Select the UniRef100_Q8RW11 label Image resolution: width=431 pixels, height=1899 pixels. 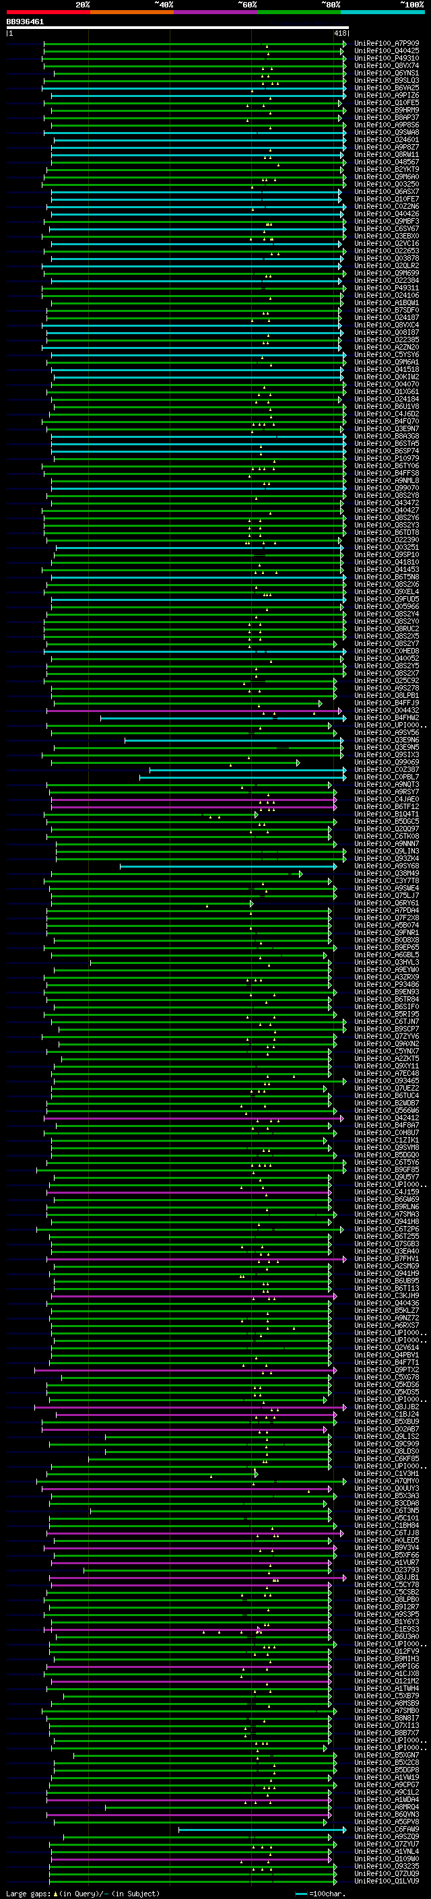[x=387, y=155]
